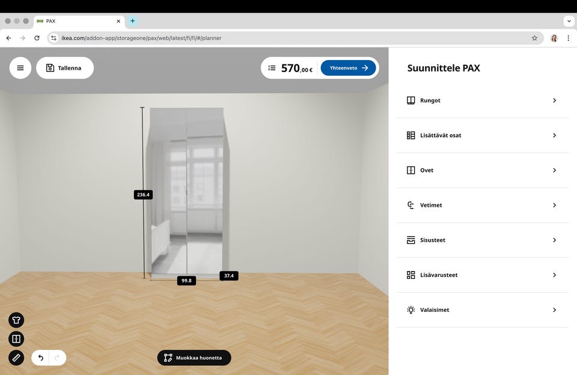
Task: View site information icon in address bar
Action: coord(53,38)
